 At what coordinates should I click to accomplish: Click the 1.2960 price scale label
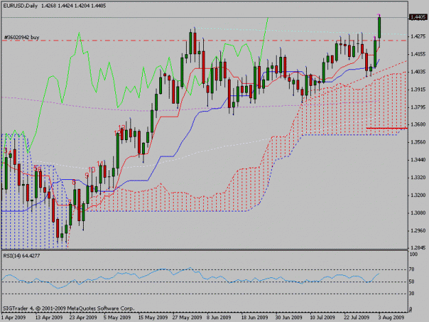tap(418, 231)
